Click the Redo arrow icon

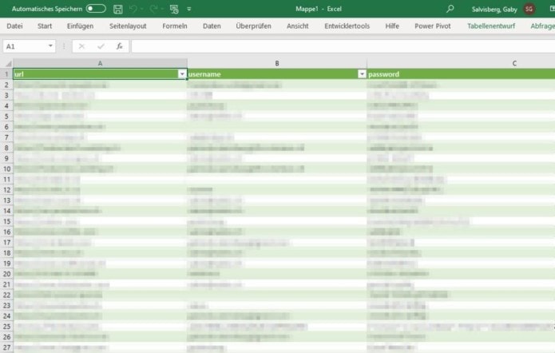(154, 9)
